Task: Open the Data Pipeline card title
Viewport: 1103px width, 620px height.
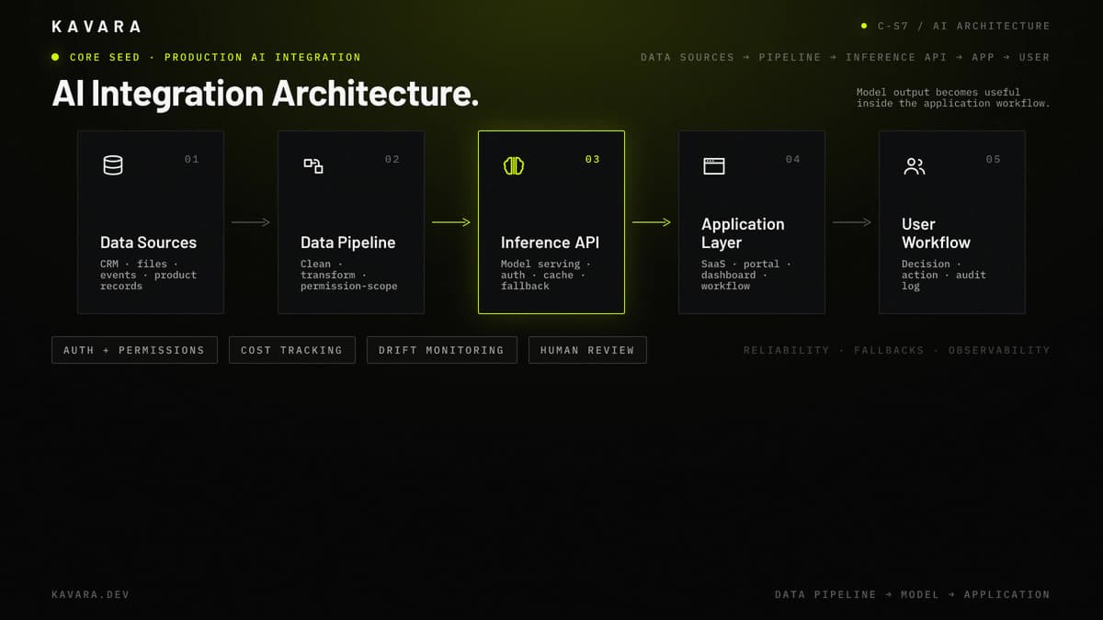Action: pyautogui.click(x=347, y=242)
